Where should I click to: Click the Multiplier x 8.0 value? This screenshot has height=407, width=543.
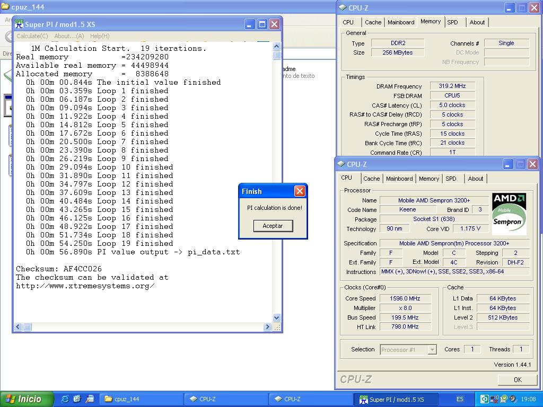tap(405, 308)
